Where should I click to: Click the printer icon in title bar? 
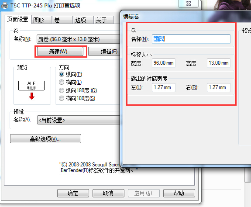point(4,6)
